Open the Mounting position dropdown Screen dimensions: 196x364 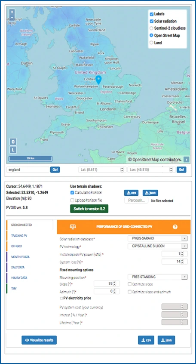[157, 277]
